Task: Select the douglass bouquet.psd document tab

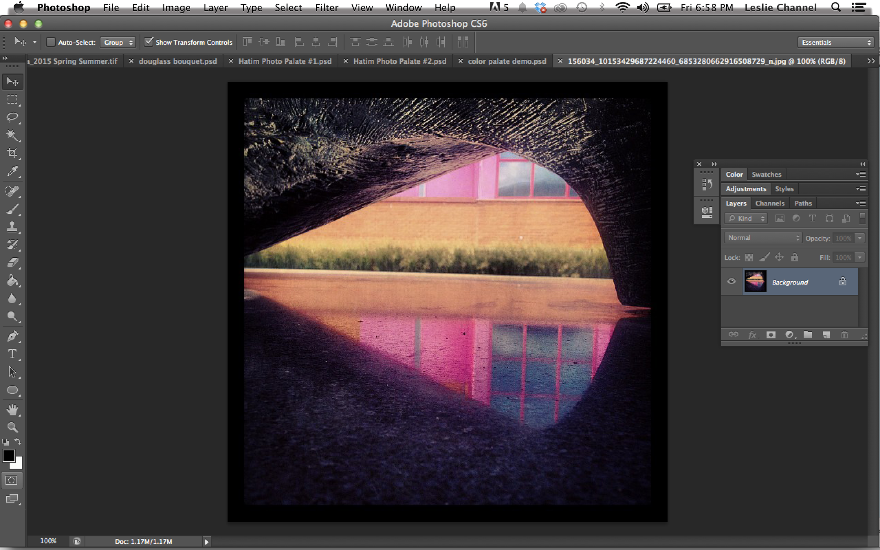Action: [x=177, y=61]
